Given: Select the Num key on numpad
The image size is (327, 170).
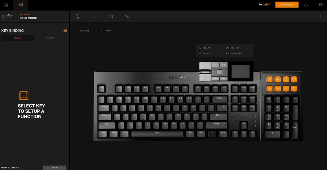Looking at the screenshot, I should [x=268, y=100].
